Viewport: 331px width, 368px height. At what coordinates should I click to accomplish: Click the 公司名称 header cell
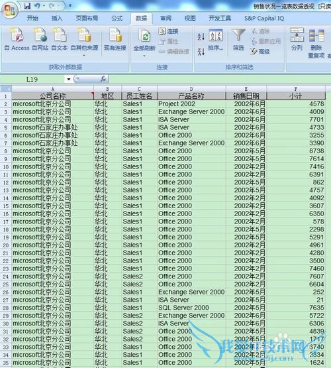[x=53, y=96]
